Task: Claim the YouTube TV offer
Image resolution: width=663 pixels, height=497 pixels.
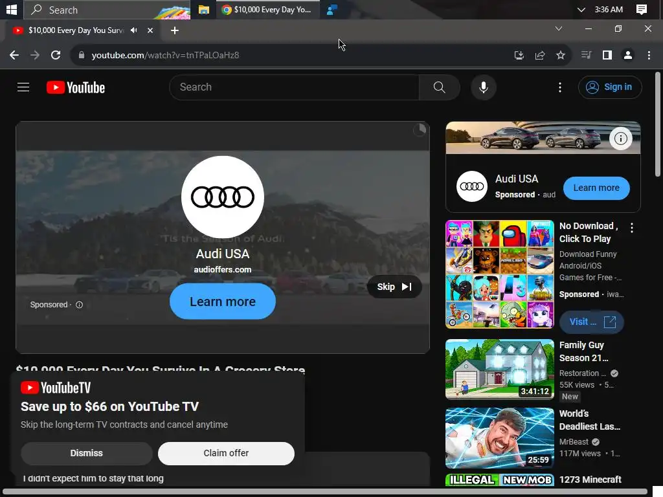Action: tap(226, 454)
